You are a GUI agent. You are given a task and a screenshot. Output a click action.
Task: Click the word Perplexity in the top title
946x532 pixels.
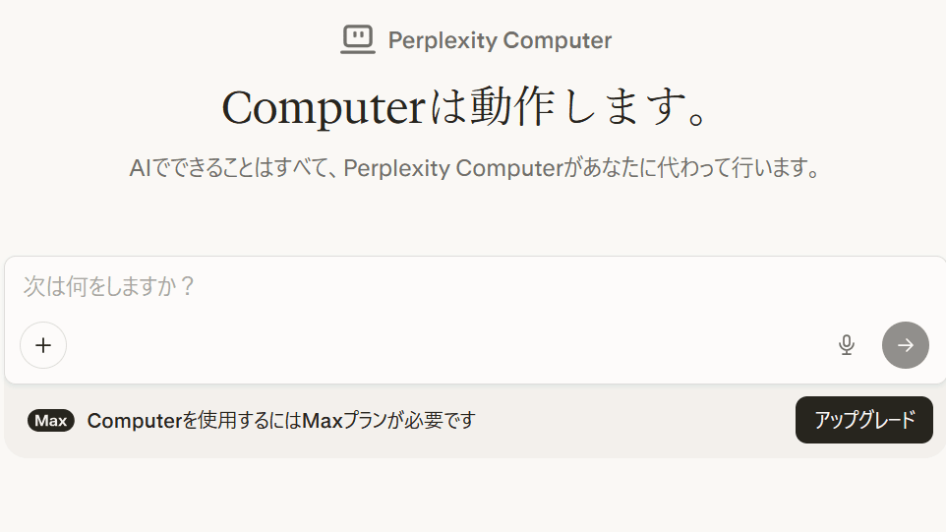(x=442, y=40)
